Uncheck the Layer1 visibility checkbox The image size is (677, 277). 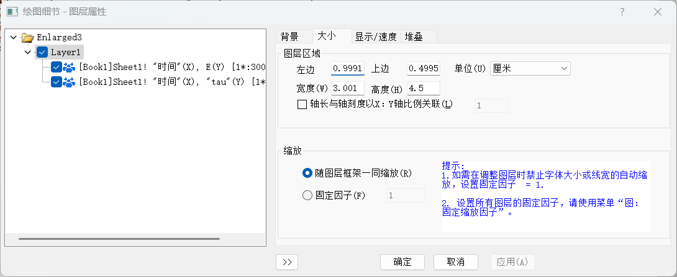tap(42, 53)
